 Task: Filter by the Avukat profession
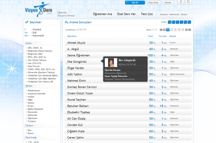[31, 97]
